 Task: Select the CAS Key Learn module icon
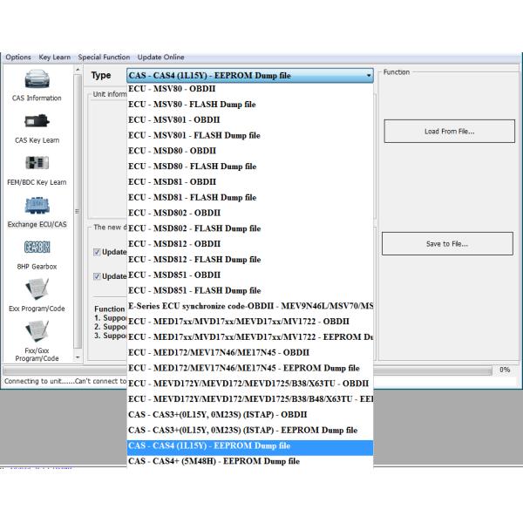coord(37,121)
